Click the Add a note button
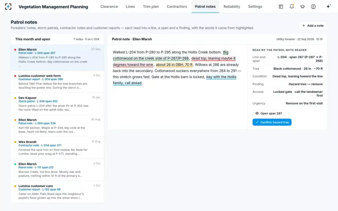The width and height of the screenshot is (338, 211). coord(313,26)
